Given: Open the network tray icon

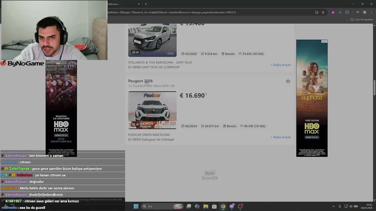Looking at the screenshot, I should [346, 206].
